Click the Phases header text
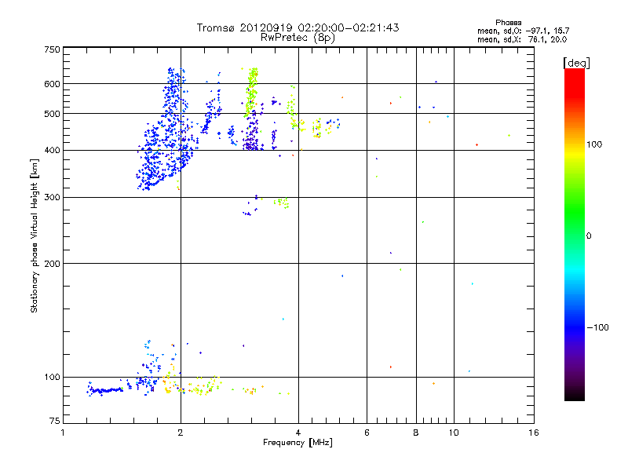Image resolution: width=628 pixels, height=471 pixels. tap(508, 23)
